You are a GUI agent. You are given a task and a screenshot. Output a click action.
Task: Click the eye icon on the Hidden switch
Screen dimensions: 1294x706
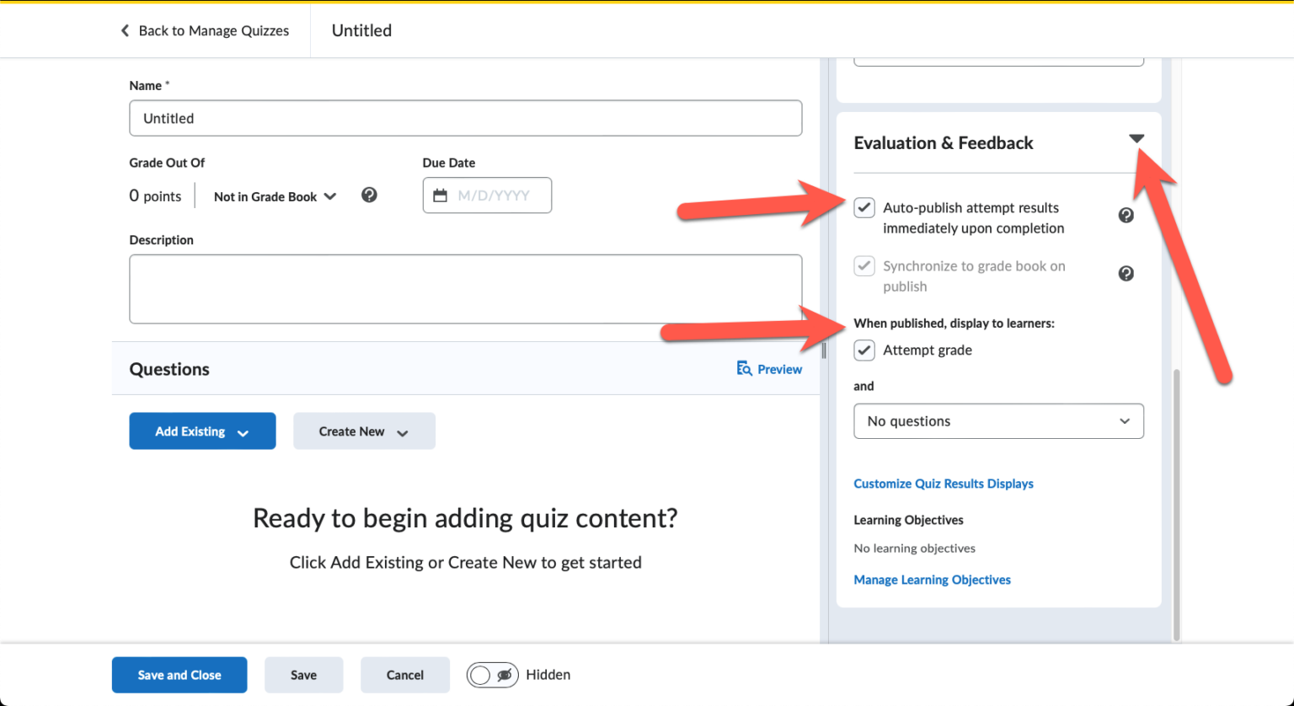point(503,674)
